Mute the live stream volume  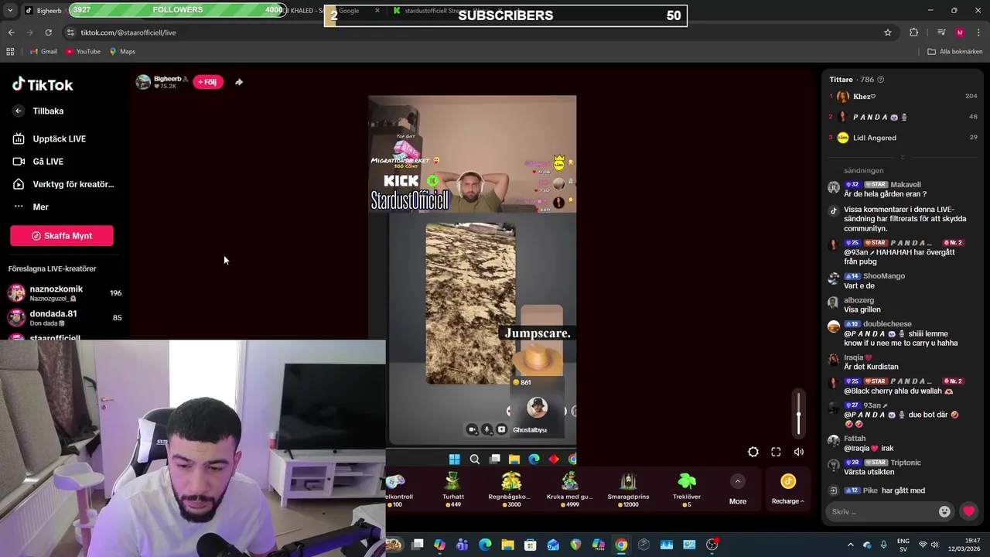799,452
